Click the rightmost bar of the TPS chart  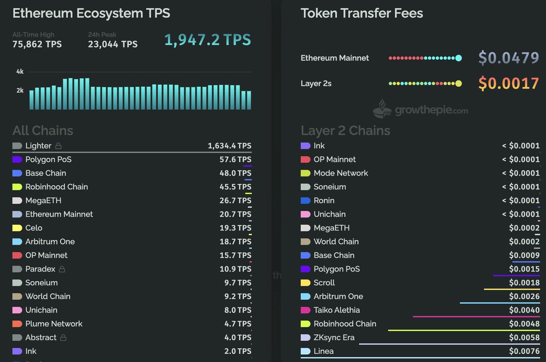click(x=248, y=101)
